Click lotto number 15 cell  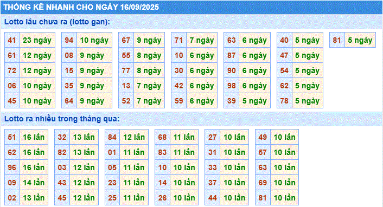tap(69, 70)
